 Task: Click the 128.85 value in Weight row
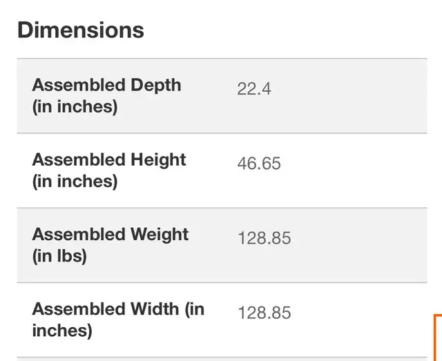pyautogui.click(x=264, y=238)
